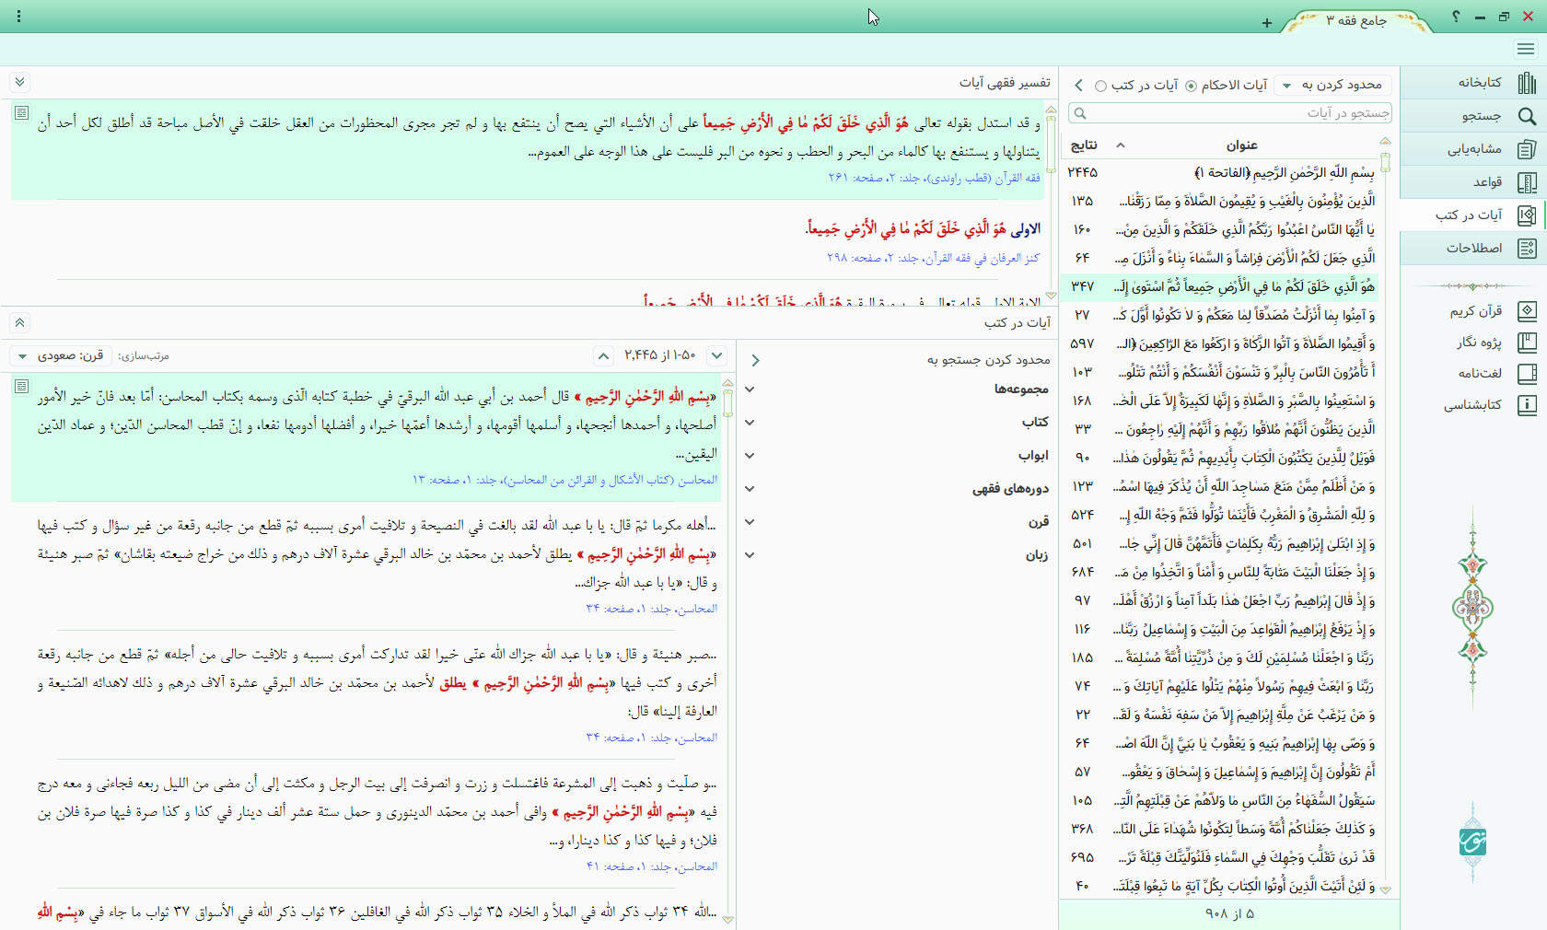Open the قرن: صعودی sort dropdown
This screenshot has width=1547, height=930.
pos(61,355)
